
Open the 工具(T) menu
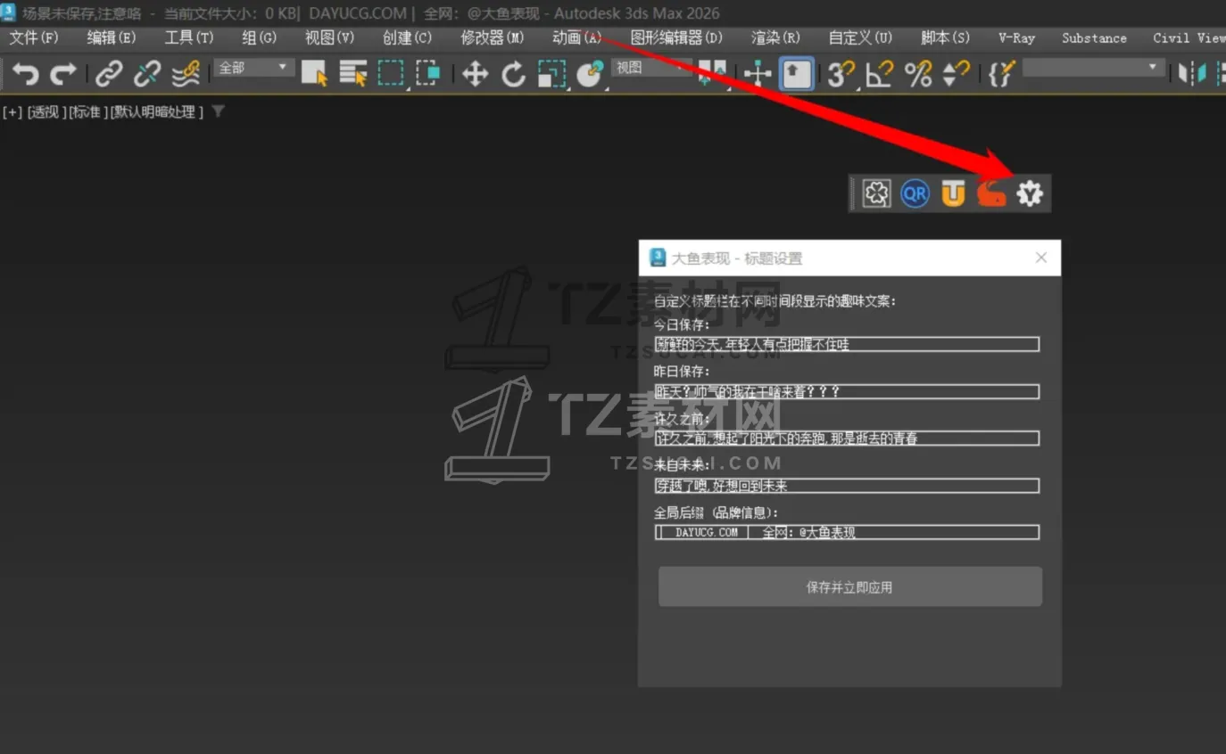click(189, 37)
